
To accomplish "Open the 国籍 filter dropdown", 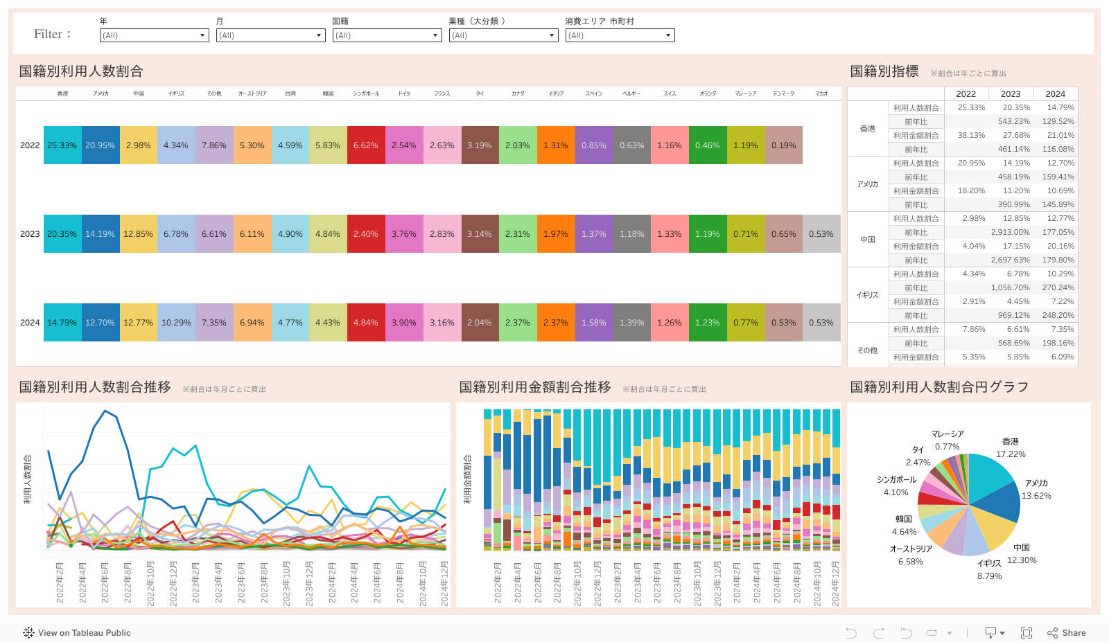I will (x=387, y=35).
